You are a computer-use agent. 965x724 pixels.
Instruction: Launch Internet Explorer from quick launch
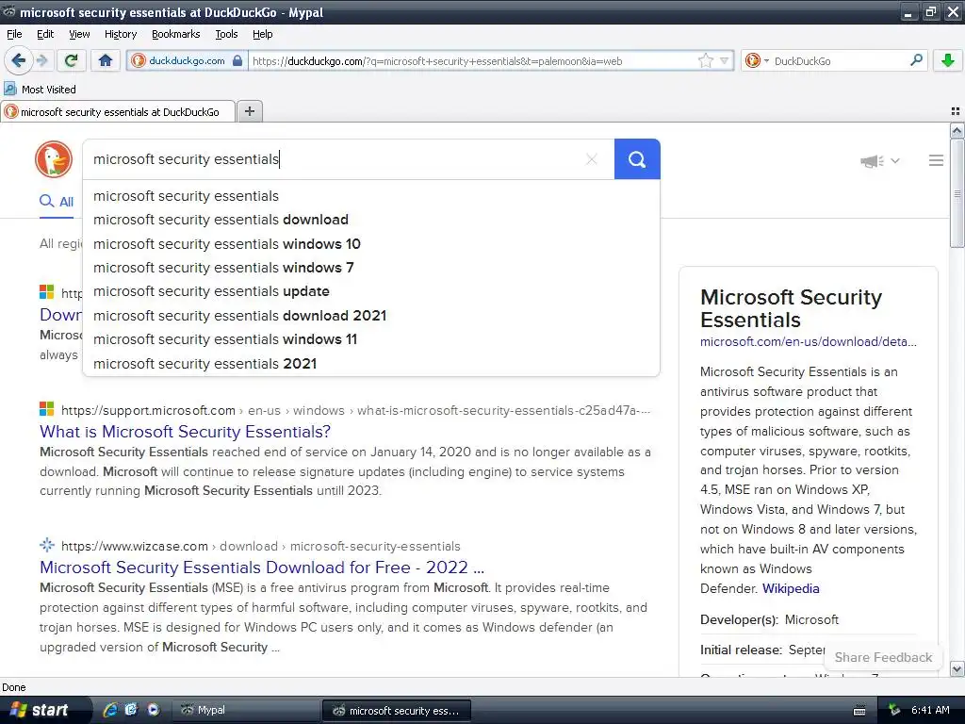click(x=111, y=710)
